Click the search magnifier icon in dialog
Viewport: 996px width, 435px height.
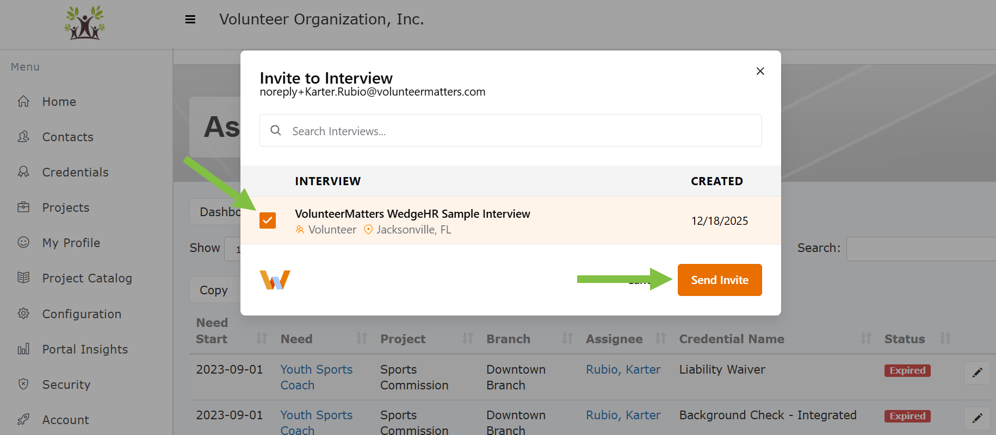(276, 131)
